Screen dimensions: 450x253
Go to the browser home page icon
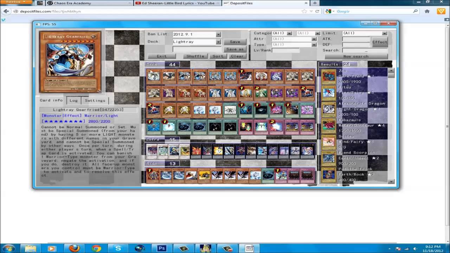pos(427,11)
